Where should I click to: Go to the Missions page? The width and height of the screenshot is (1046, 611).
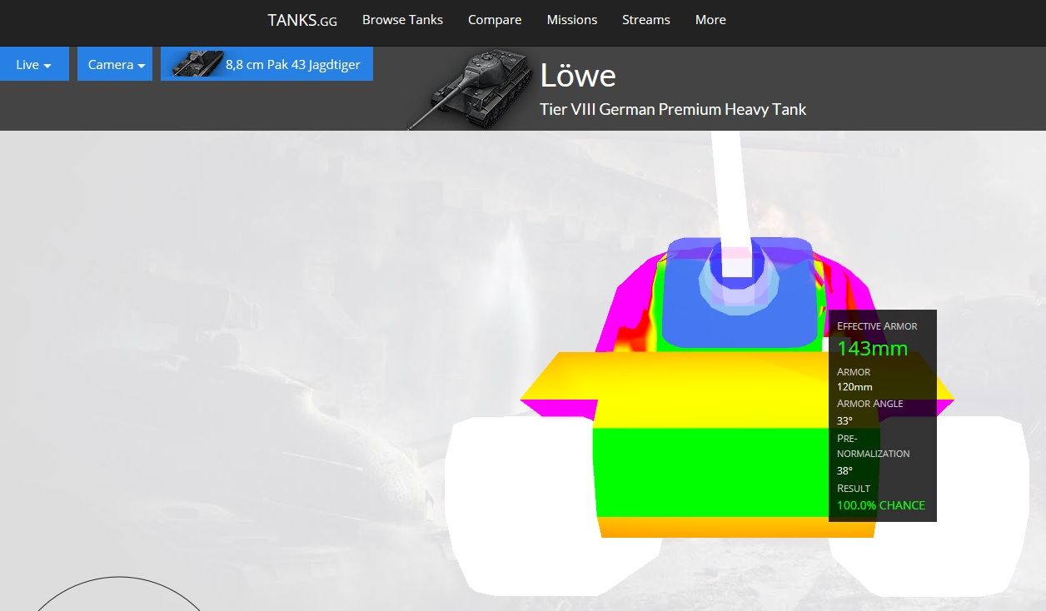(572, 20)
